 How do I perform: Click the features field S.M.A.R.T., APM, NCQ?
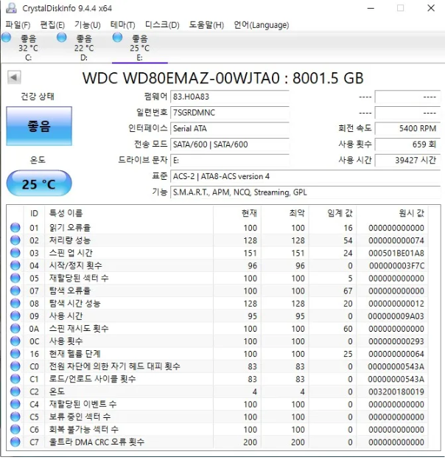pos(305,192)
